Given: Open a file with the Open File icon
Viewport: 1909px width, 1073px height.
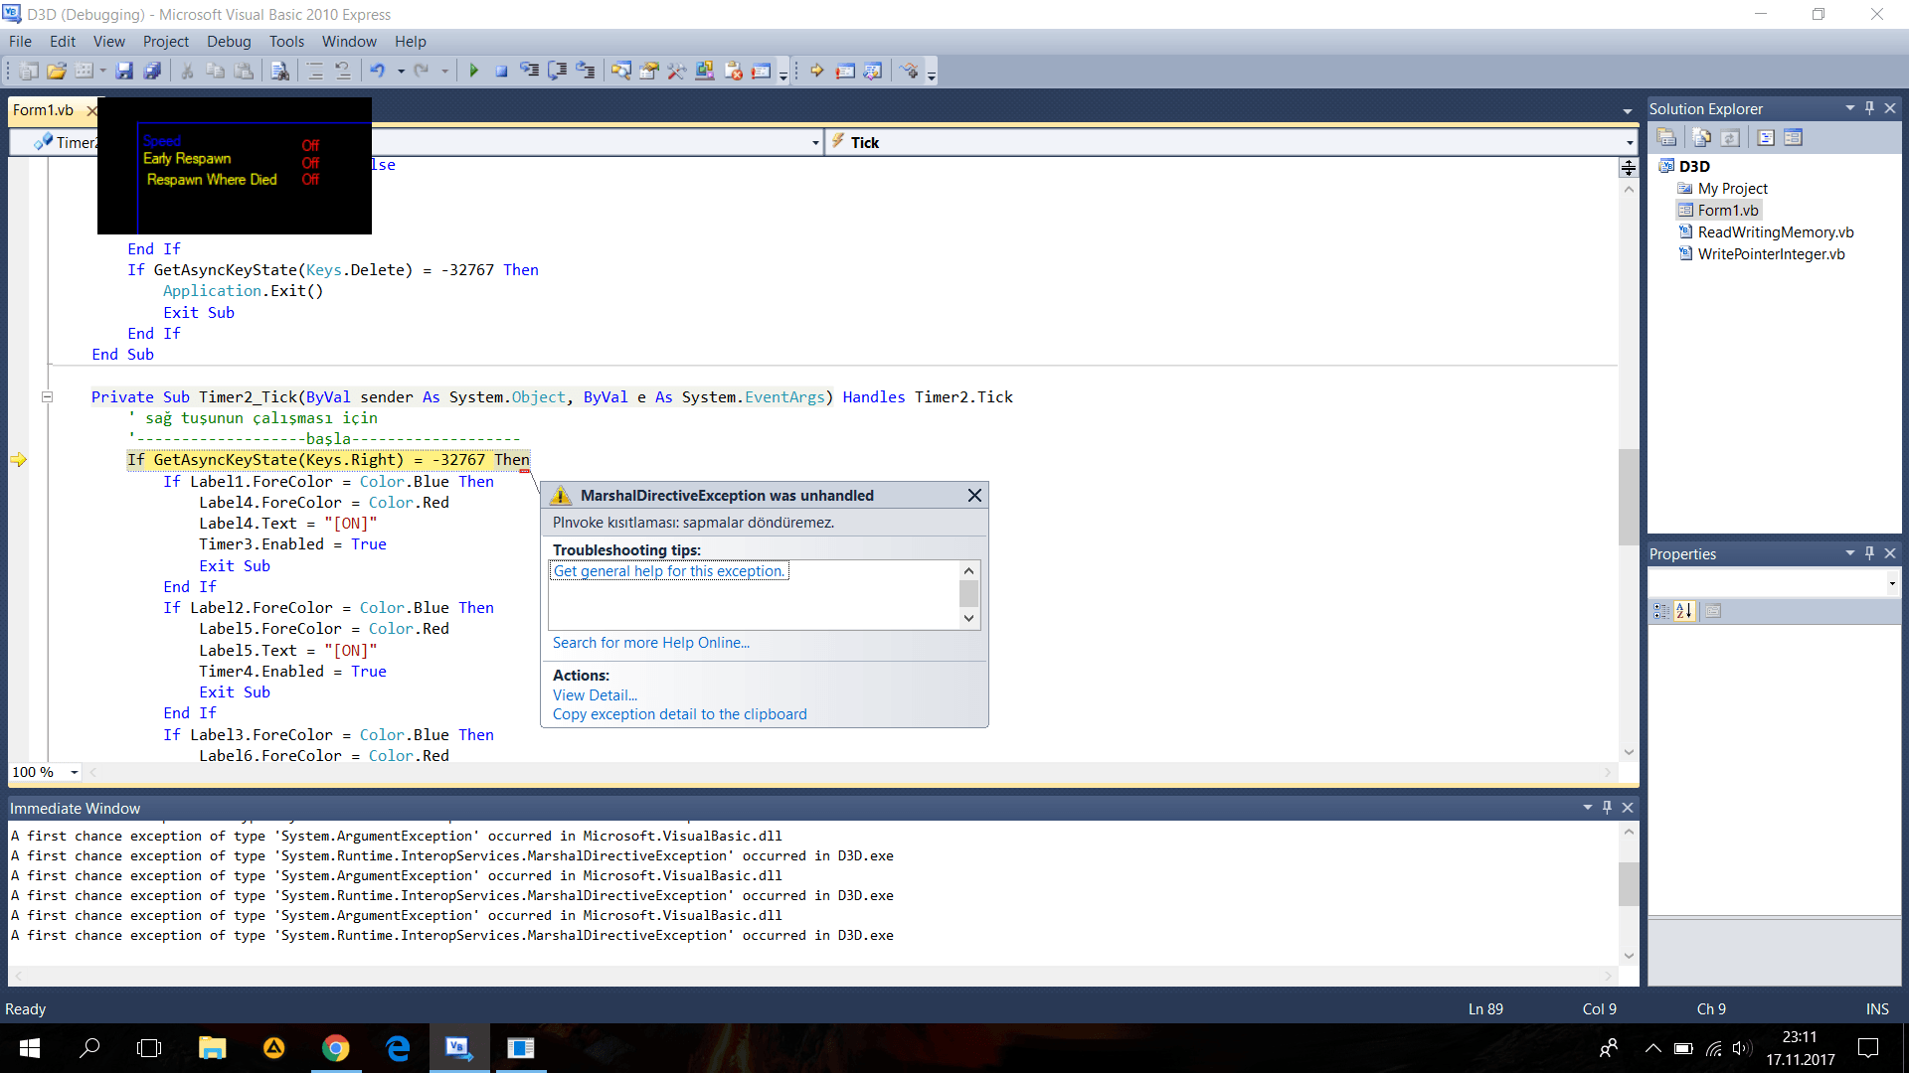Looking at the screenshot, I should click(57, 71).
